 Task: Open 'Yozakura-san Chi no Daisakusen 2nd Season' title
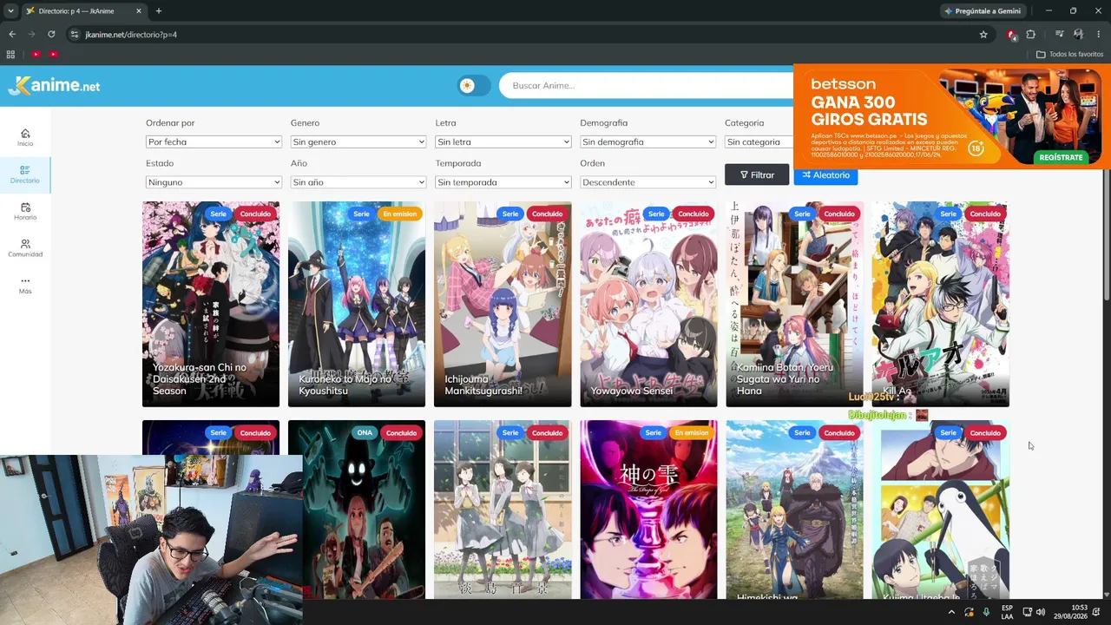(200, 379)
